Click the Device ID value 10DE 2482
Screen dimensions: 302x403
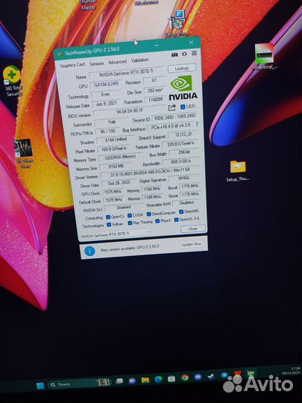coord(174,117)
